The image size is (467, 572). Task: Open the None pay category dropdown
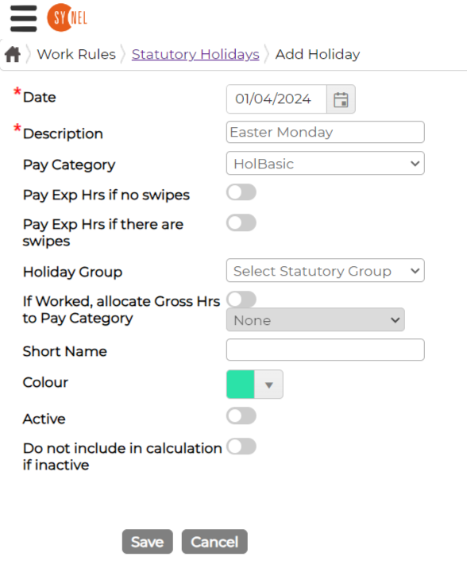(x=315, y=319)
